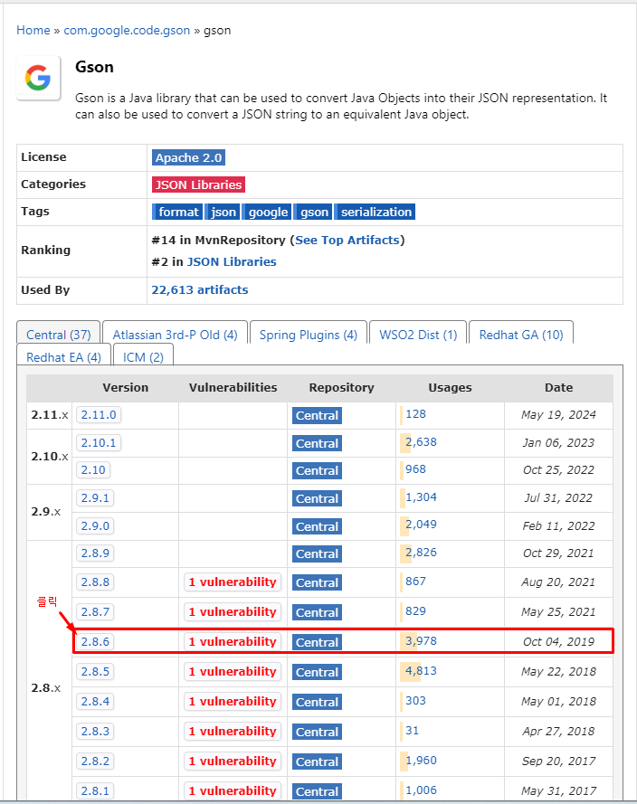Go to Home breadcrumb link
637x804 pixels.
pos(33,30)
